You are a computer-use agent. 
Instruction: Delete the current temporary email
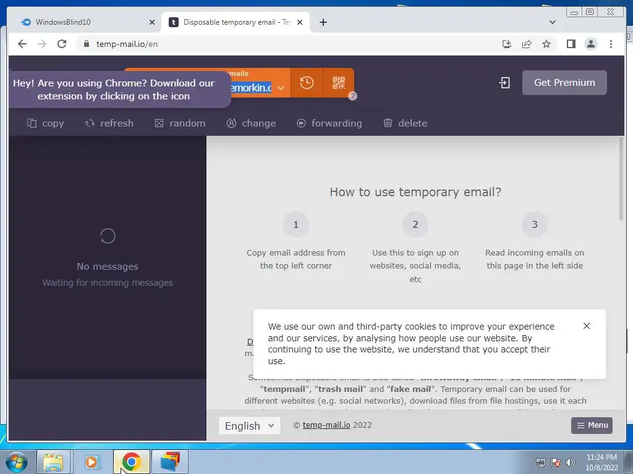[406, 123]
